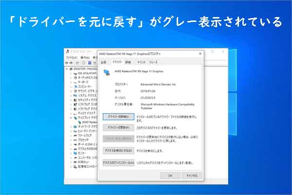Screen dimensions: 292x195
Task: Click the キーボード keyboard icon
Action: click(75, 82)
